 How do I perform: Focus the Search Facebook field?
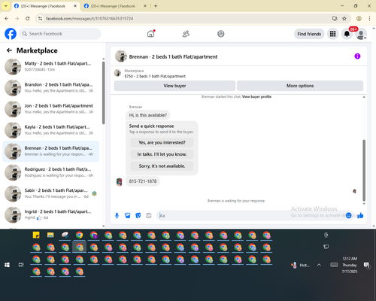pyautogui.click(x=60, y=34)
